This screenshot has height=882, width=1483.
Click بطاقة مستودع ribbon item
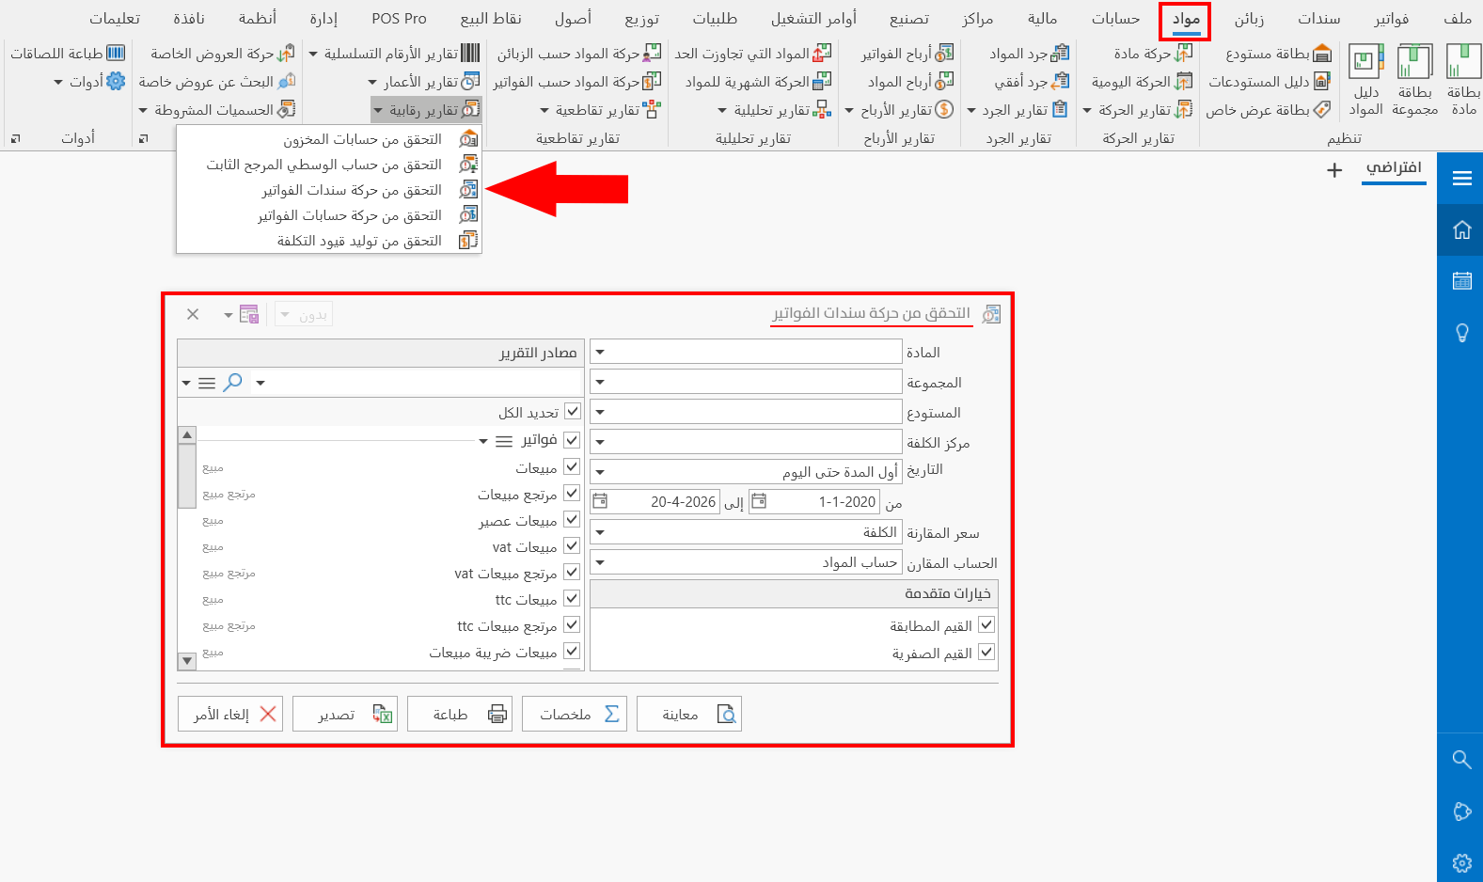(1279, 54)
